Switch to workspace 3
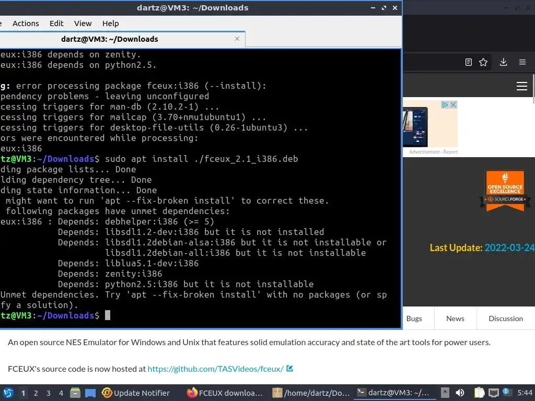The width and height of the screenshot is (535, 401). (49, 393)
